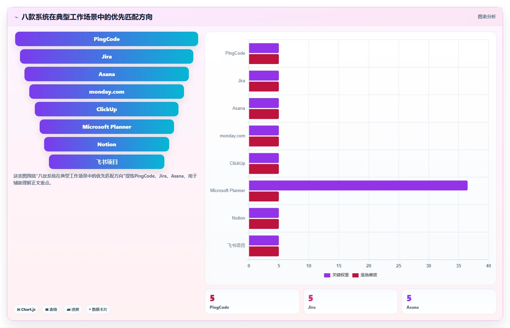The height and width of the screenshot is (328, 510).
Task: Toggle the 落地难度 legend swatch
Action: (x=355, y=275)
